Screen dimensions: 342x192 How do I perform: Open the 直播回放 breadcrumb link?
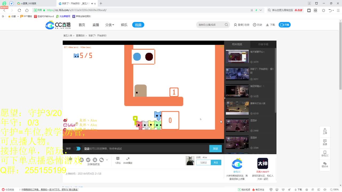pos(80,35)
